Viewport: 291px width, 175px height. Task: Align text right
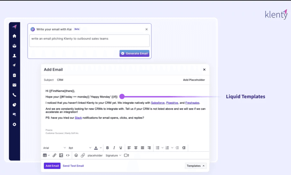point(149,148)
